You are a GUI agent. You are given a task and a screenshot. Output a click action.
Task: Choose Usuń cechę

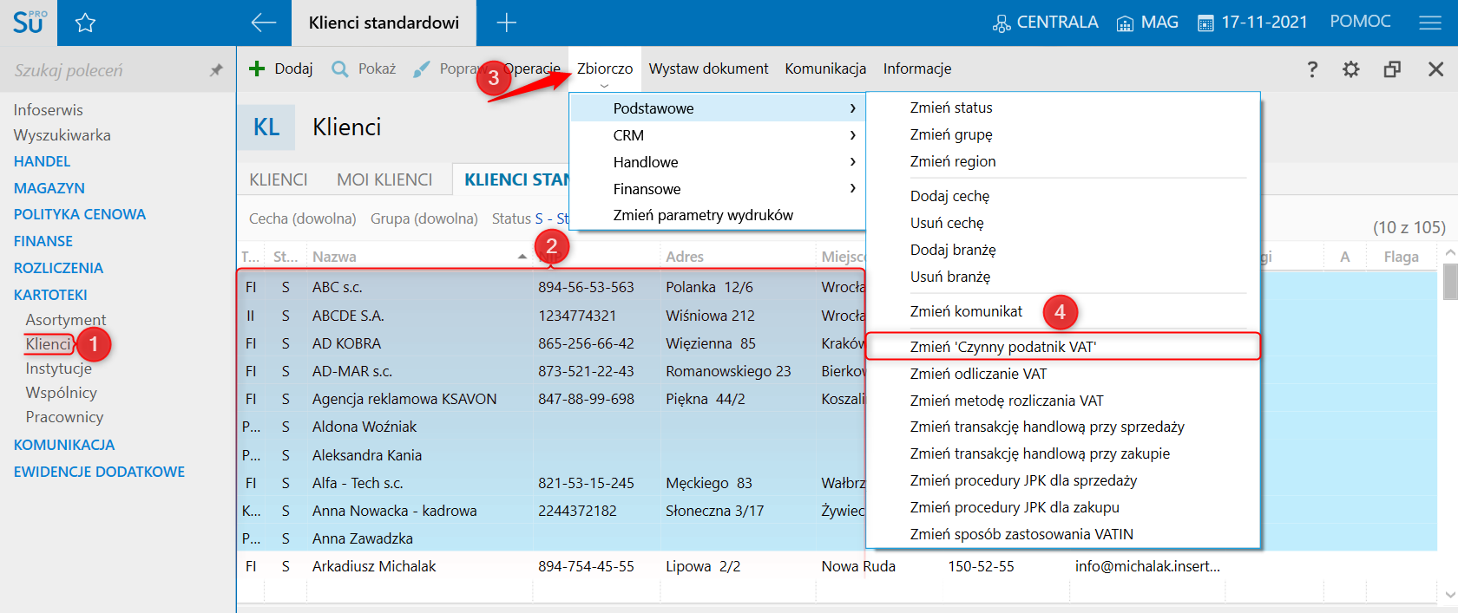[x=947, y=223]
